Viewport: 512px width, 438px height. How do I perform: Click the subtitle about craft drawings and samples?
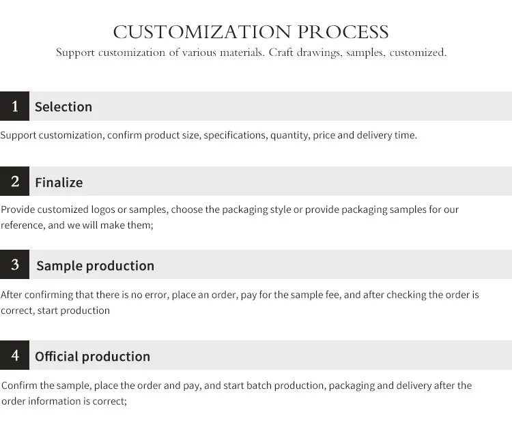(x=251, y=53)
